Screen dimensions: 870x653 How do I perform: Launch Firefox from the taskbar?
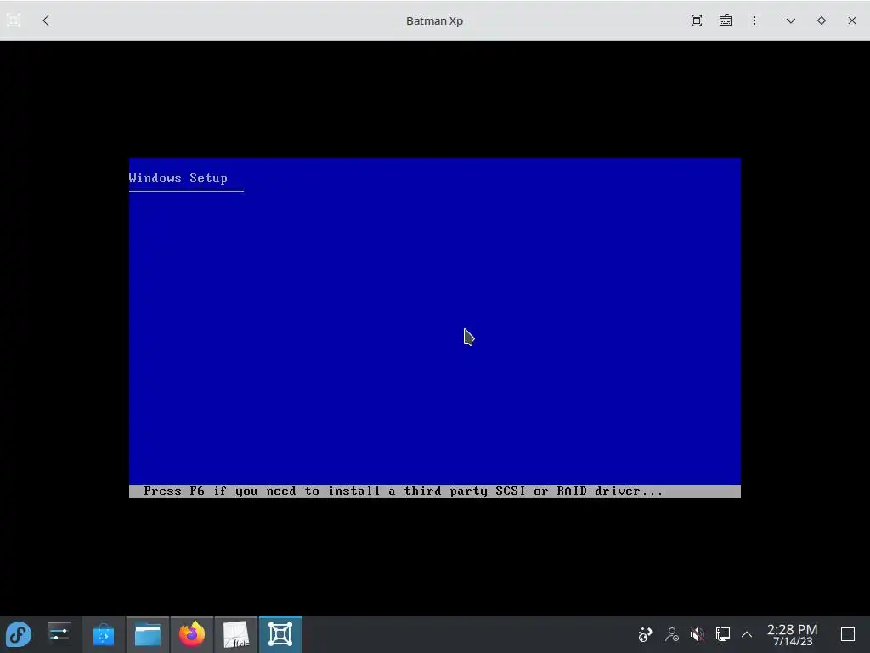[192, 634]
